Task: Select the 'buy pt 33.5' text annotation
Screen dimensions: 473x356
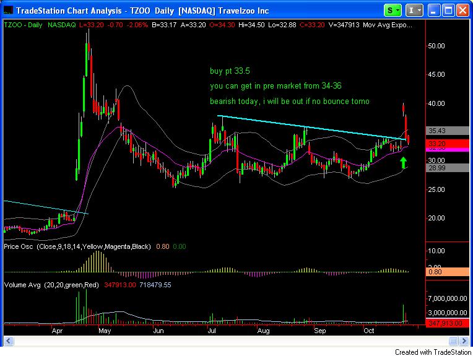Action: [230, 71]
